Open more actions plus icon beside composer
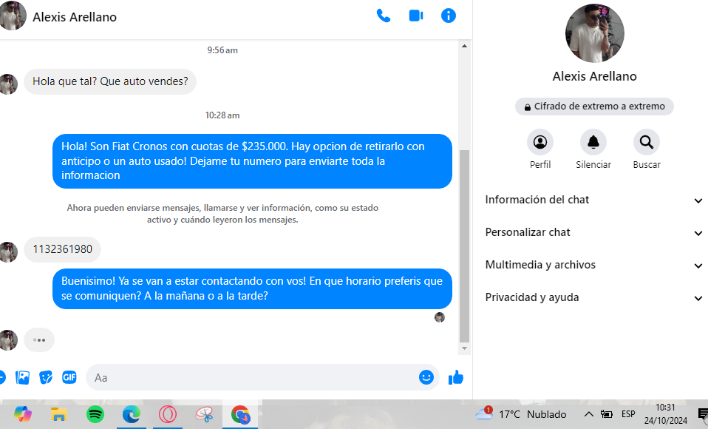The image size is (708, 429). pos(2,377)
